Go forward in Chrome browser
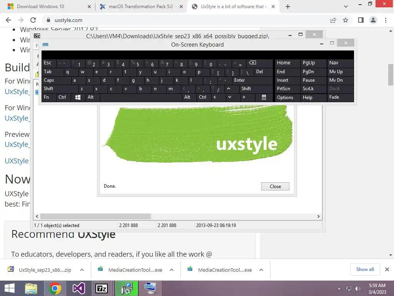The image size is (394, 296). coord(21,20)
